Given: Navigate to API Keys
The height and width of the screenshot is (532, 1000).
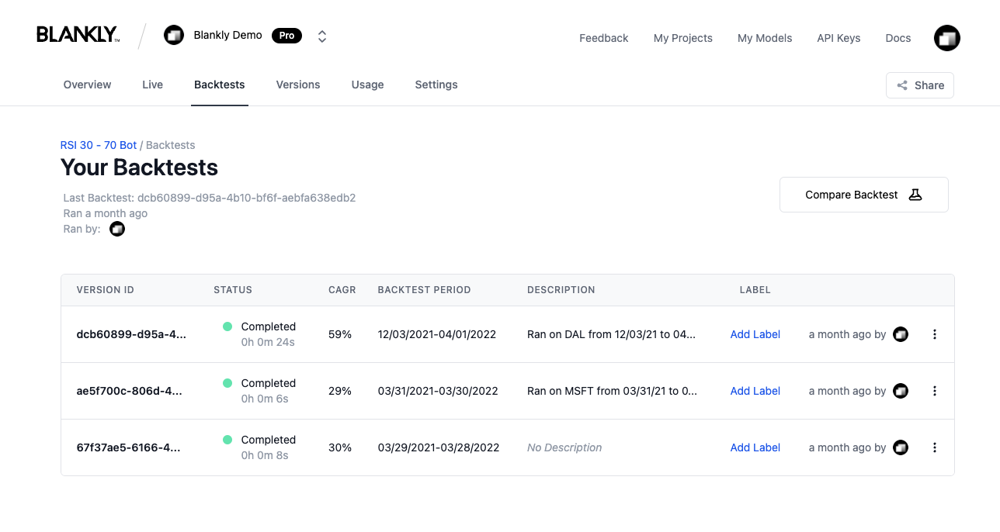Looking at the screenshot, I should (839, 38).
